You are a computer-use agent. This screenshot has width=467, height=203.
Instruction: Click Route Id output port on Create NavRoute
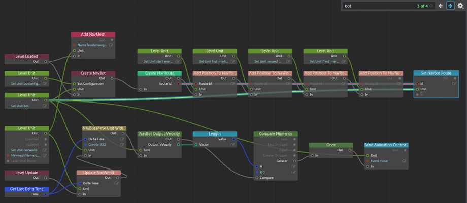[178, 84]
